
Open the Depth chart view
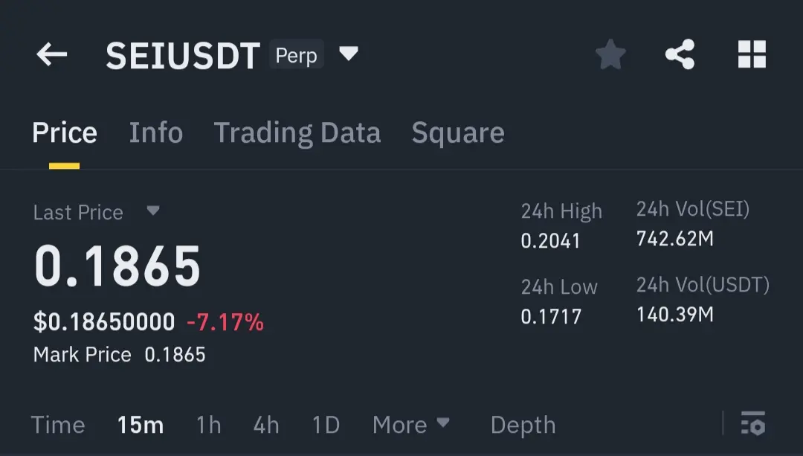523,426
